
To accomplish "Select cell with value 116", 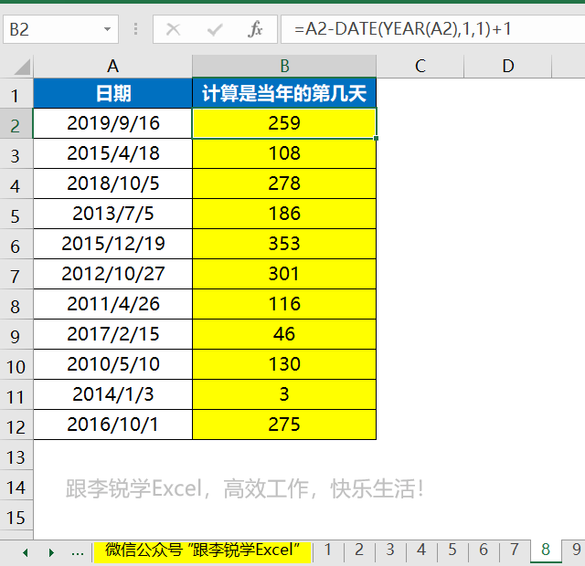I will pyautogui.click(x=284, y=304).
